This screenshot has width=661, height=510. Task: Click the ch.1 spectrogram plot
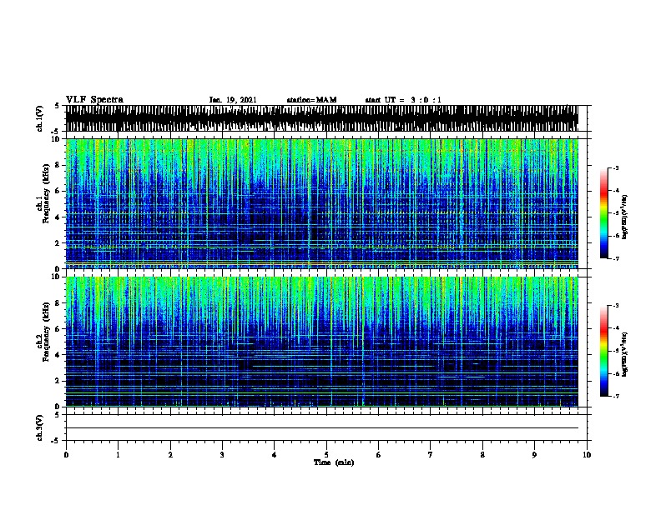[322, 203]
